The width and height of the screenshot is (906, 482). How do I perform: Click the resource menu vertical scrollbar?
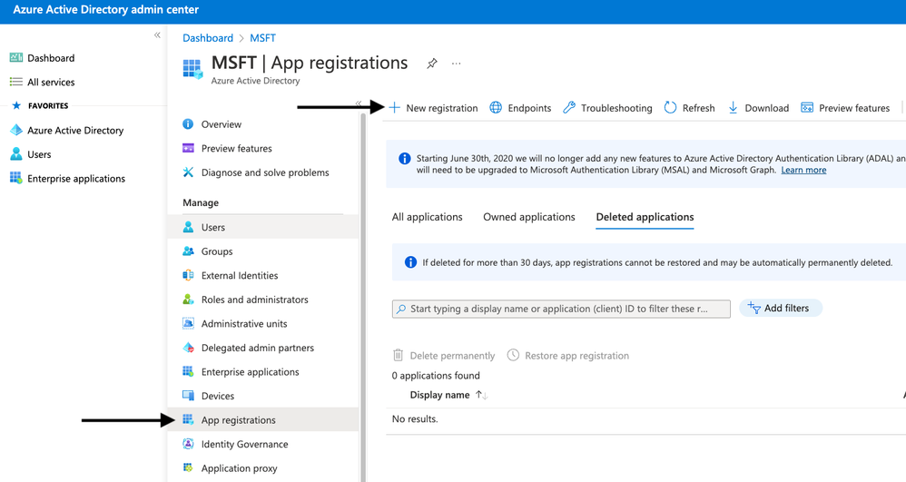coord(363,298)
